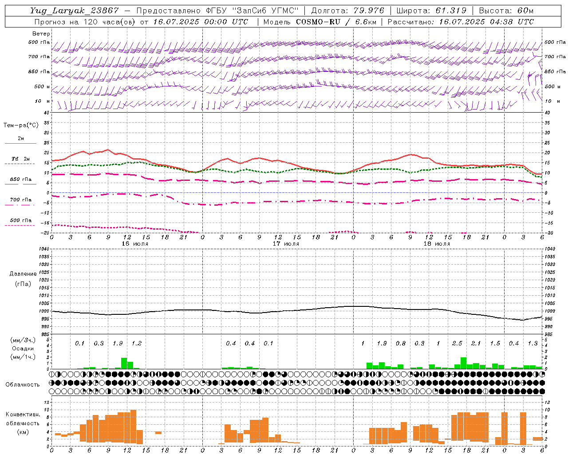This screenshot has width=568, height=454.
Task: Click the 850 гПа dashed temperature legend line
Action: [x=20, y=184]
